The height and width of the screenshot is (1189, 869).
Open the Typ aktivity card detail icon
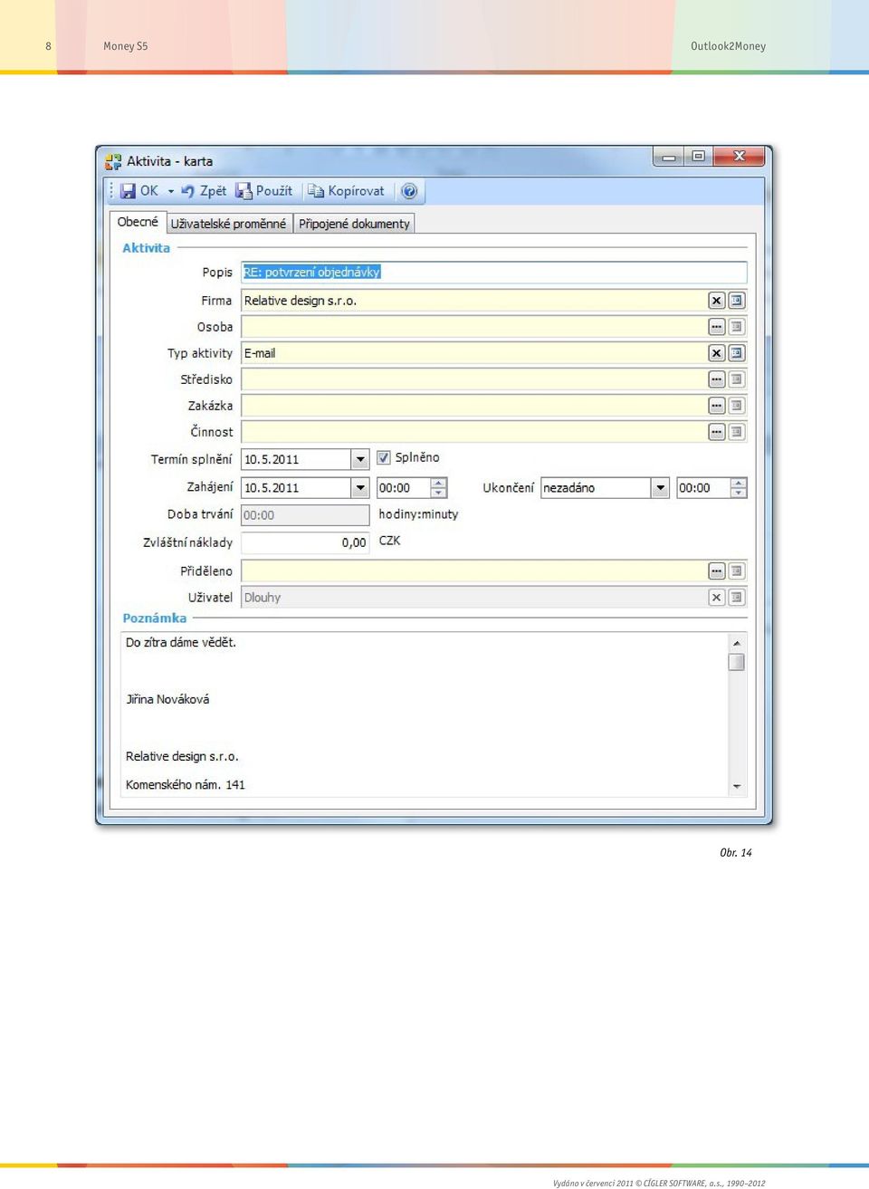737,353
